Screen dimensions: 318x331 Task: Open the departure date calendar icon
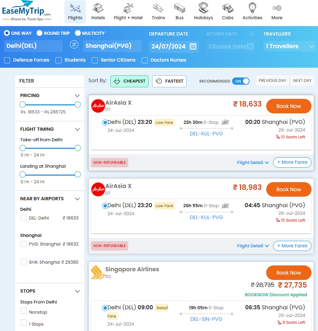(x=193, y=46)
